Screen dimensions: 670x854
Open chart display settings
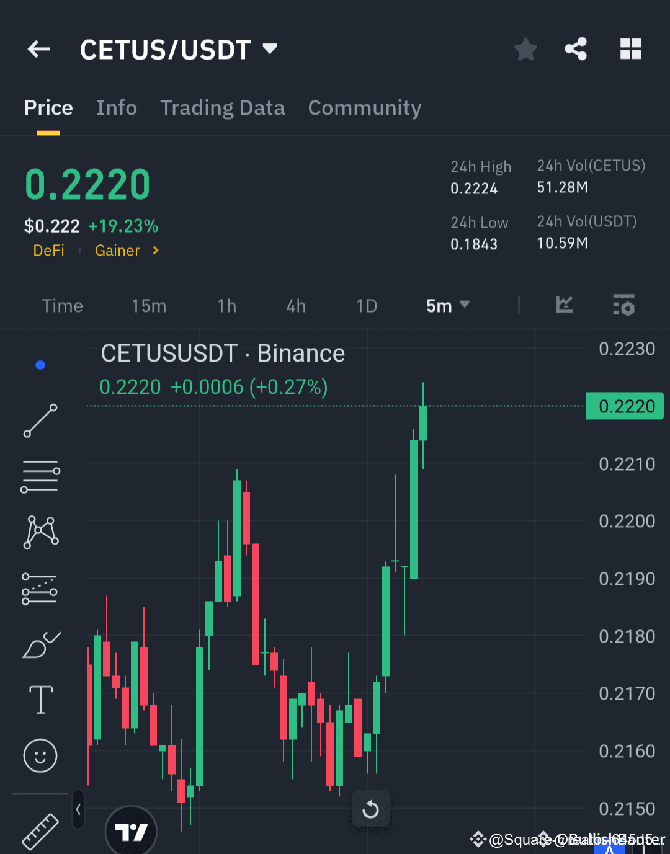coord(623,305)
